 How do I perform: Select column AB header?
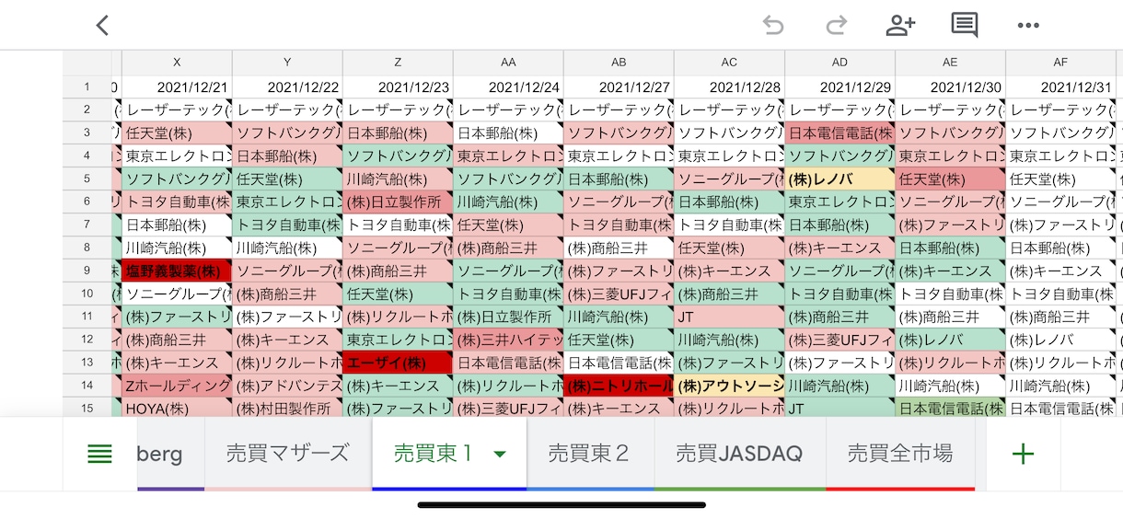click(x=619, y=63)
